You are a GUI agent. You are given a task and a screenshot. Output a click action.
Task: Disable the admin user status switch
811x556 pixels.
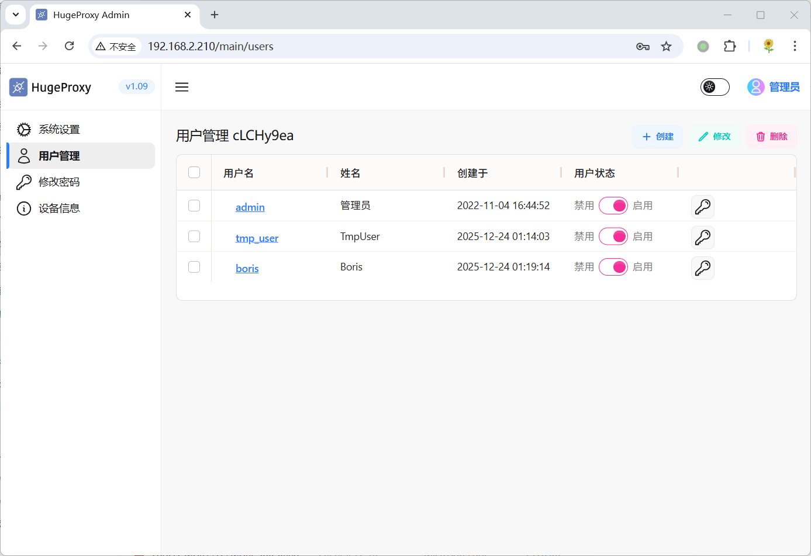613,206
